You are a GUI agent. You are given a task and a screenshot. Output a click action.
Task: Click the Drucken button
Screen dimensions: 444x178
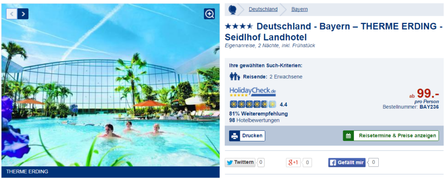tap(247, 136)
